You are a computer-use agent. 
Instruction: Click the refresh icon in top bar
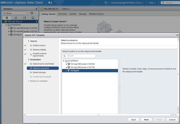click(106, 2)
